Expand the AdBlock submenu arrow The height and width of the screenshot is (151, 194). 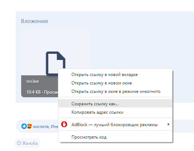pos(168,124)
